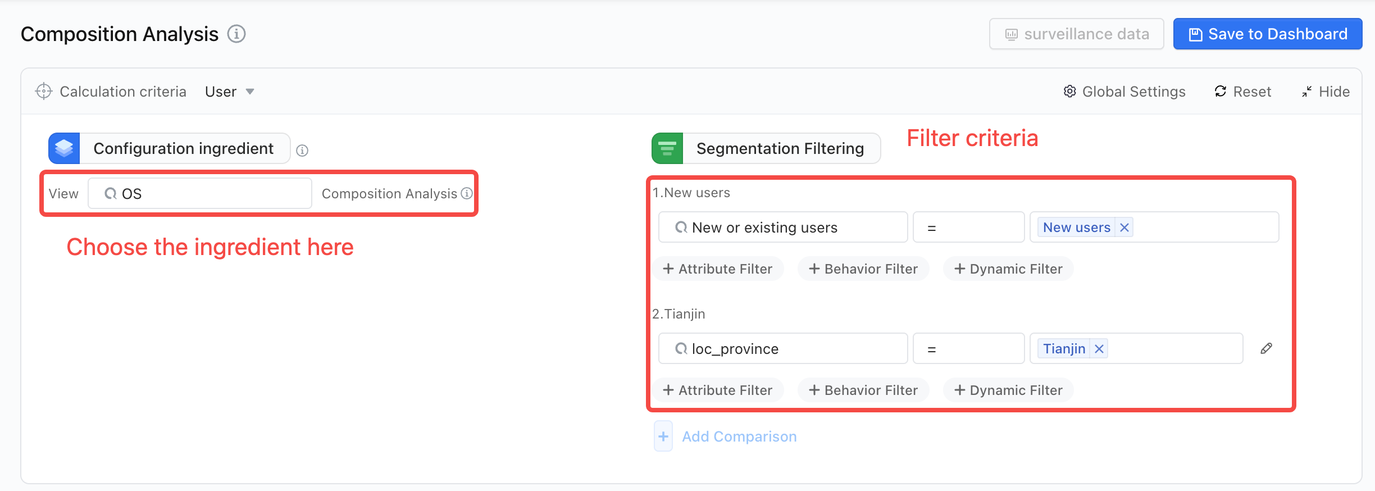1375x491 pixels.
Task: Remove the New users tag
Action: point(1124,228)
